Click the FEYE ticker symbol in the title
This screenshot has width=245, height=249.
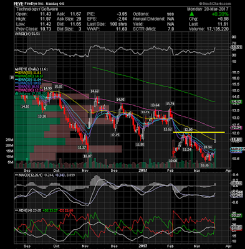coord(18,4)
